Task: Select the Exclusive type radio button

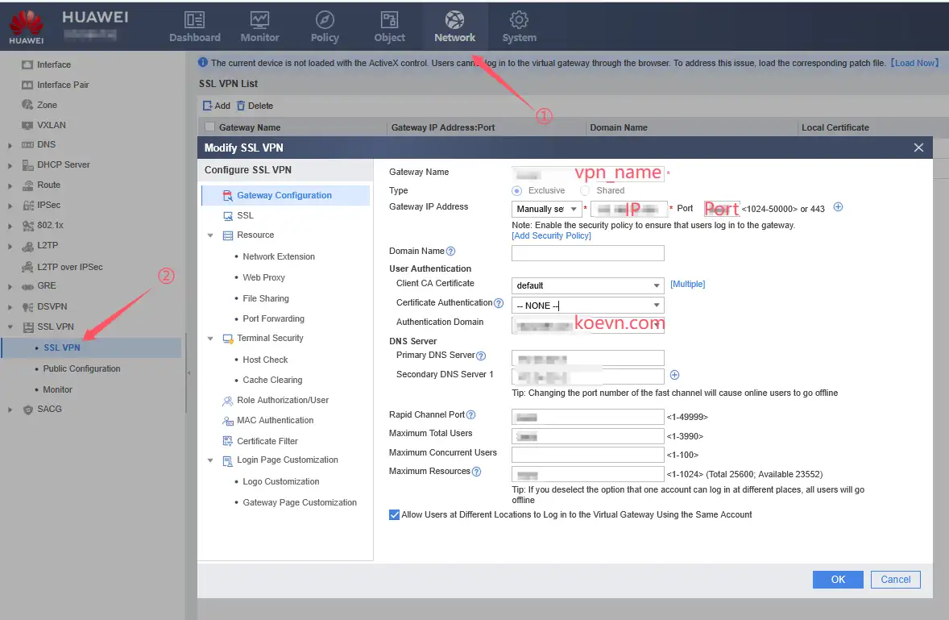Action: [517, 190]
